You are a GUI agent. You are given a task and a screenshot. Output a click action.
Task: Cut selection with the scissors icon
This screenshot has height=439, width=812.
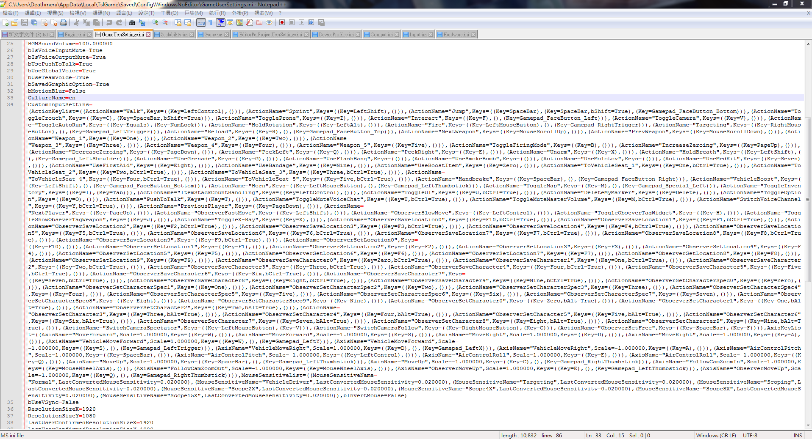(77, 22)
